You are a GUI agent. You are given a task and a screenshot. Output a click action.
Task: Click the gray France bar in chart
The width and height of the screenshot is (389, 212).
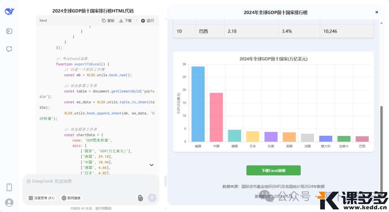(x=307, y=138)
